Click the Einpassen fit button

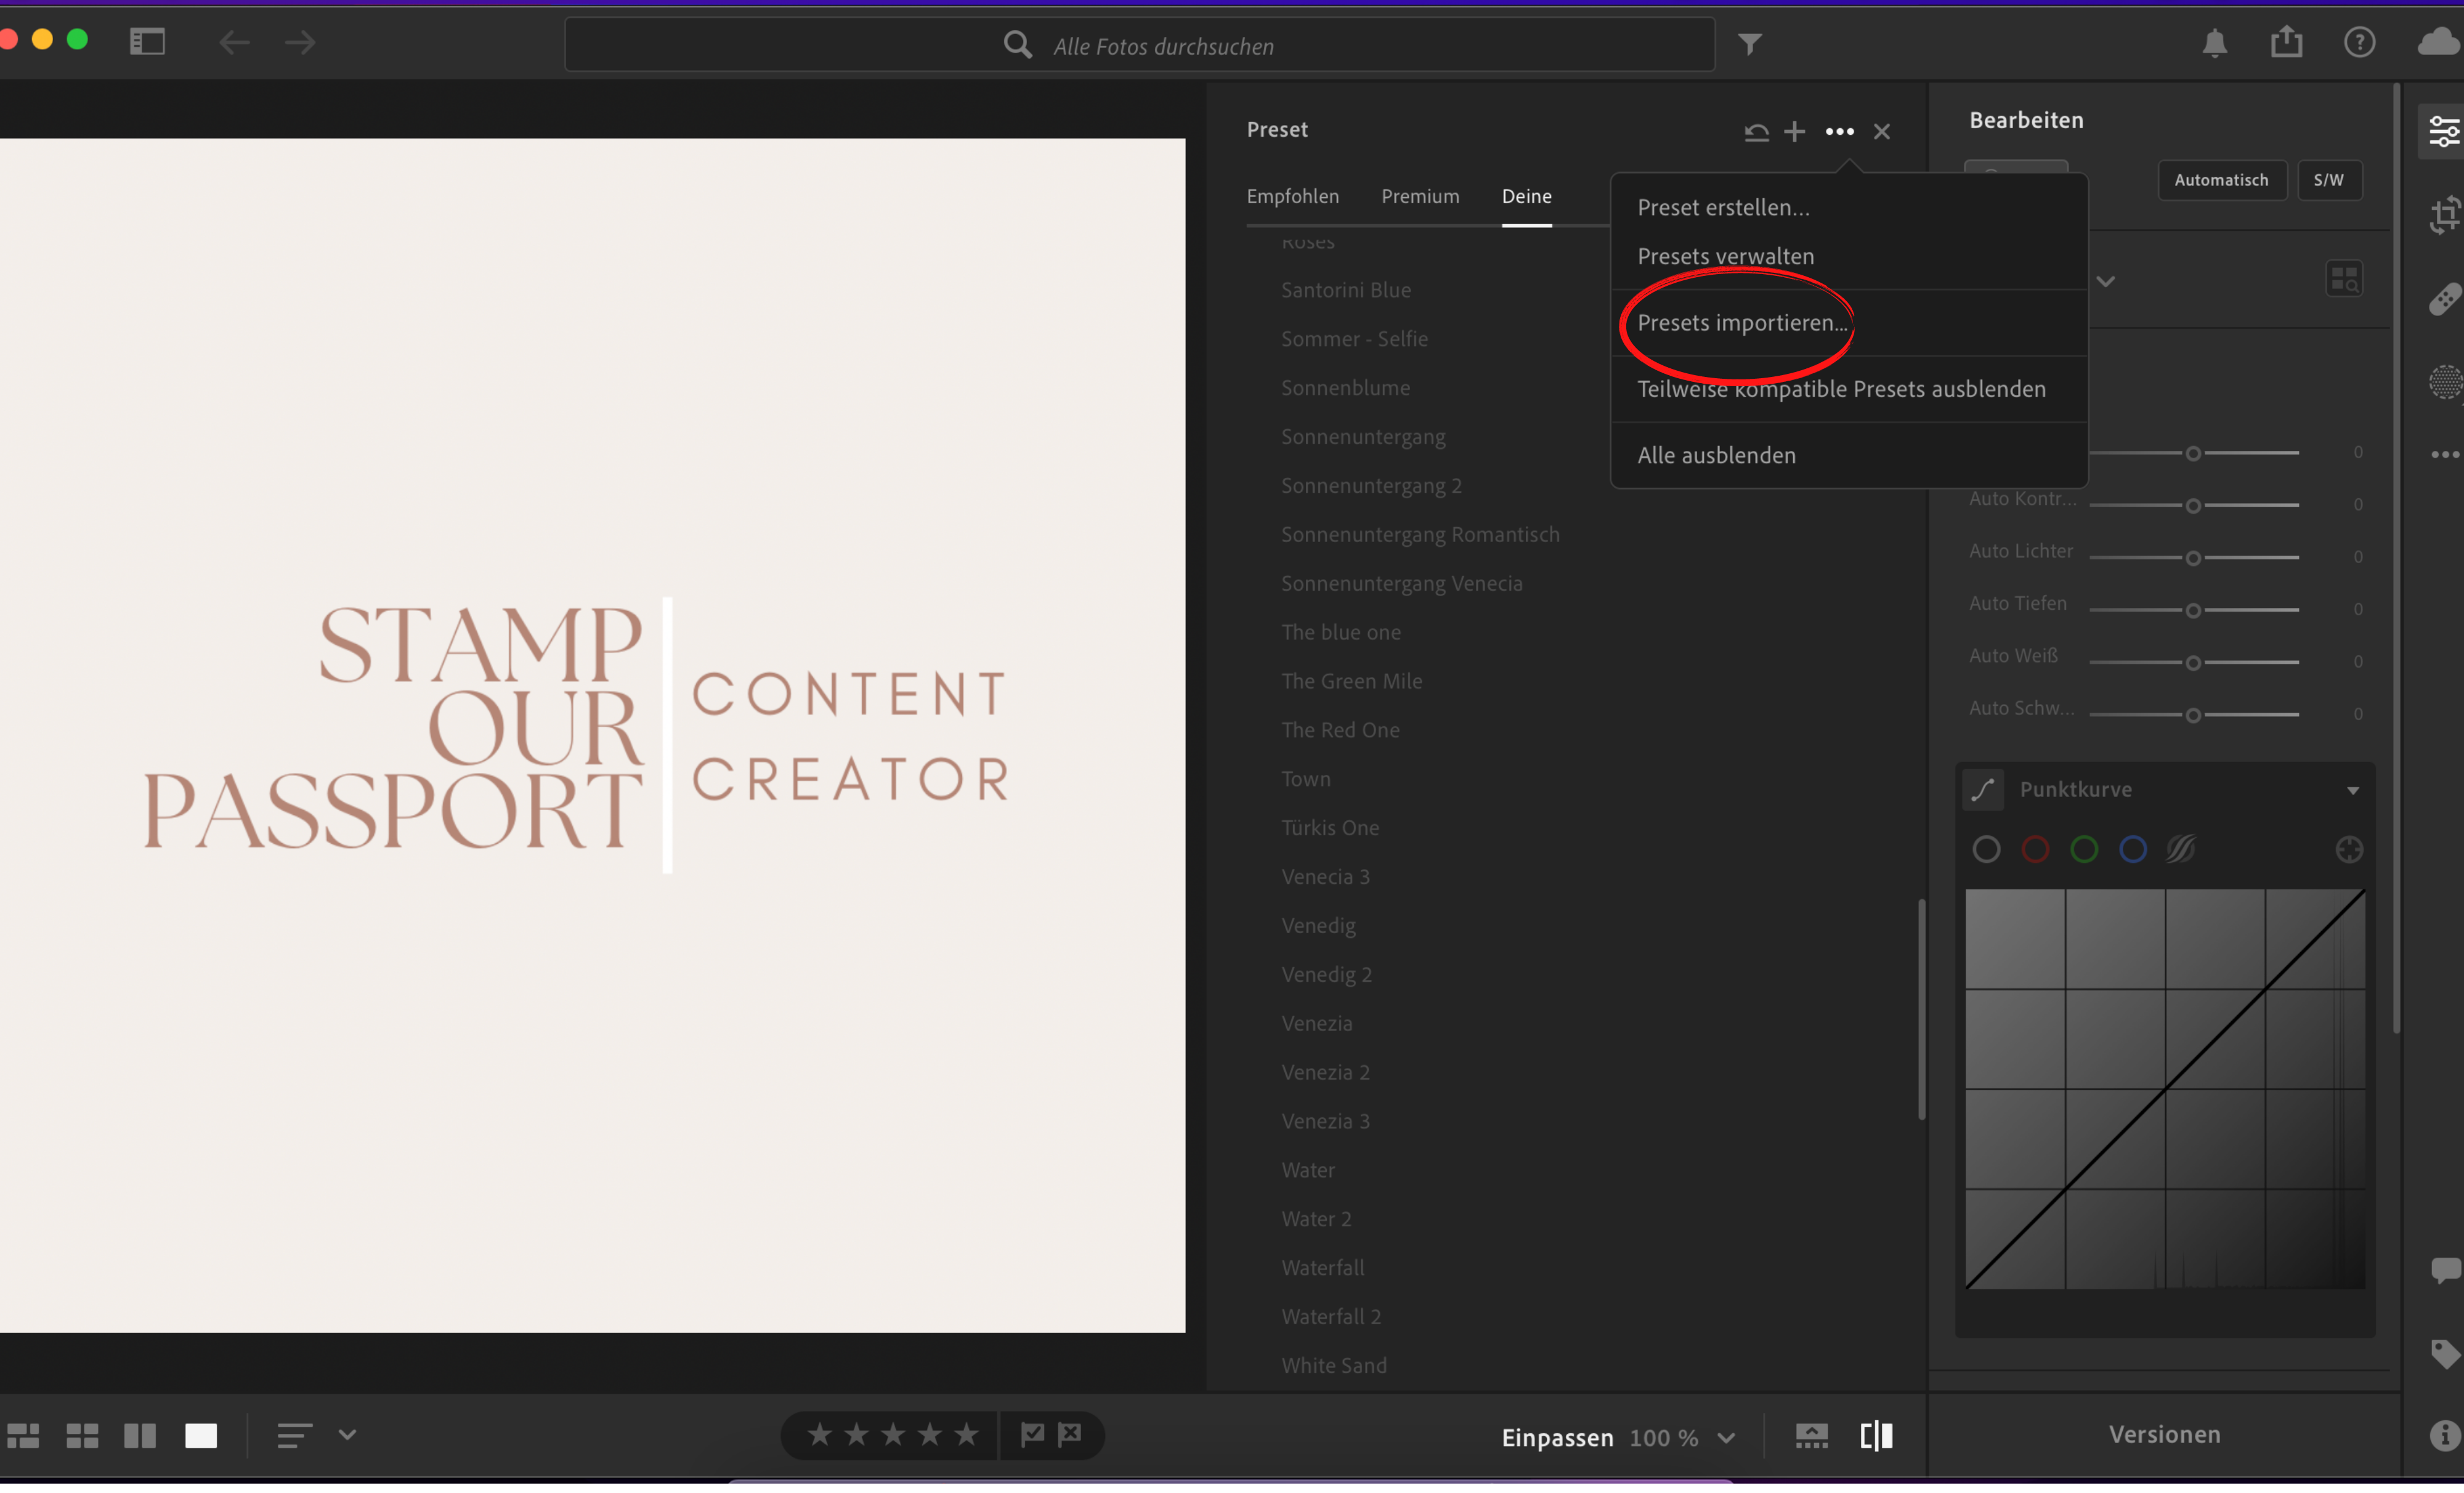pos(1557,1437)
